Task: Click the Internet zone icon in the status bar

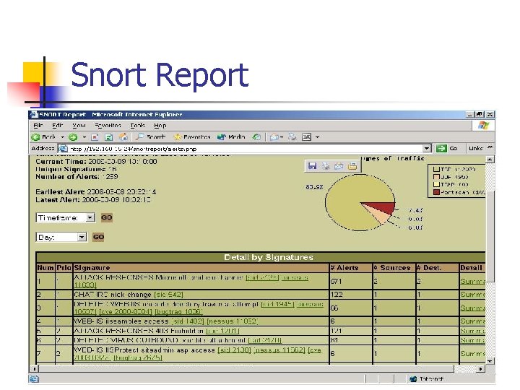Action: pos(413,378)
